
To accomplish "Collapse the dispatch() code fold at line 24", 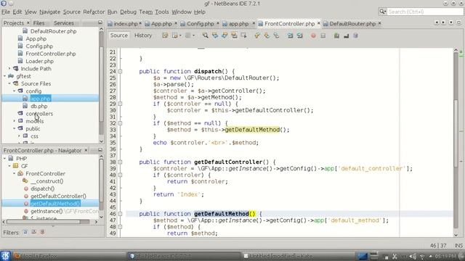I will tap(120, 71).
